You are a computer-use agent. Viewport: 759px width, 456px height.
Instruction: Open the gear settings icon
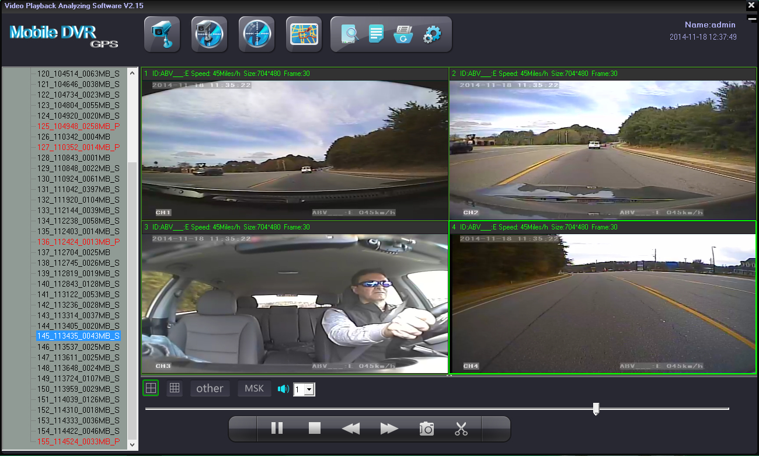pyautogui.click(x=431, y=34)
